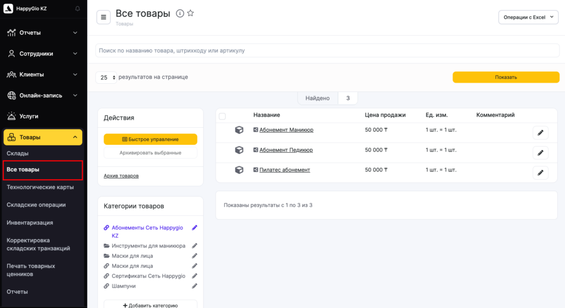Open the info icon beside Все товары
This screenshot has height=308, width=565.
click(180, 14)
